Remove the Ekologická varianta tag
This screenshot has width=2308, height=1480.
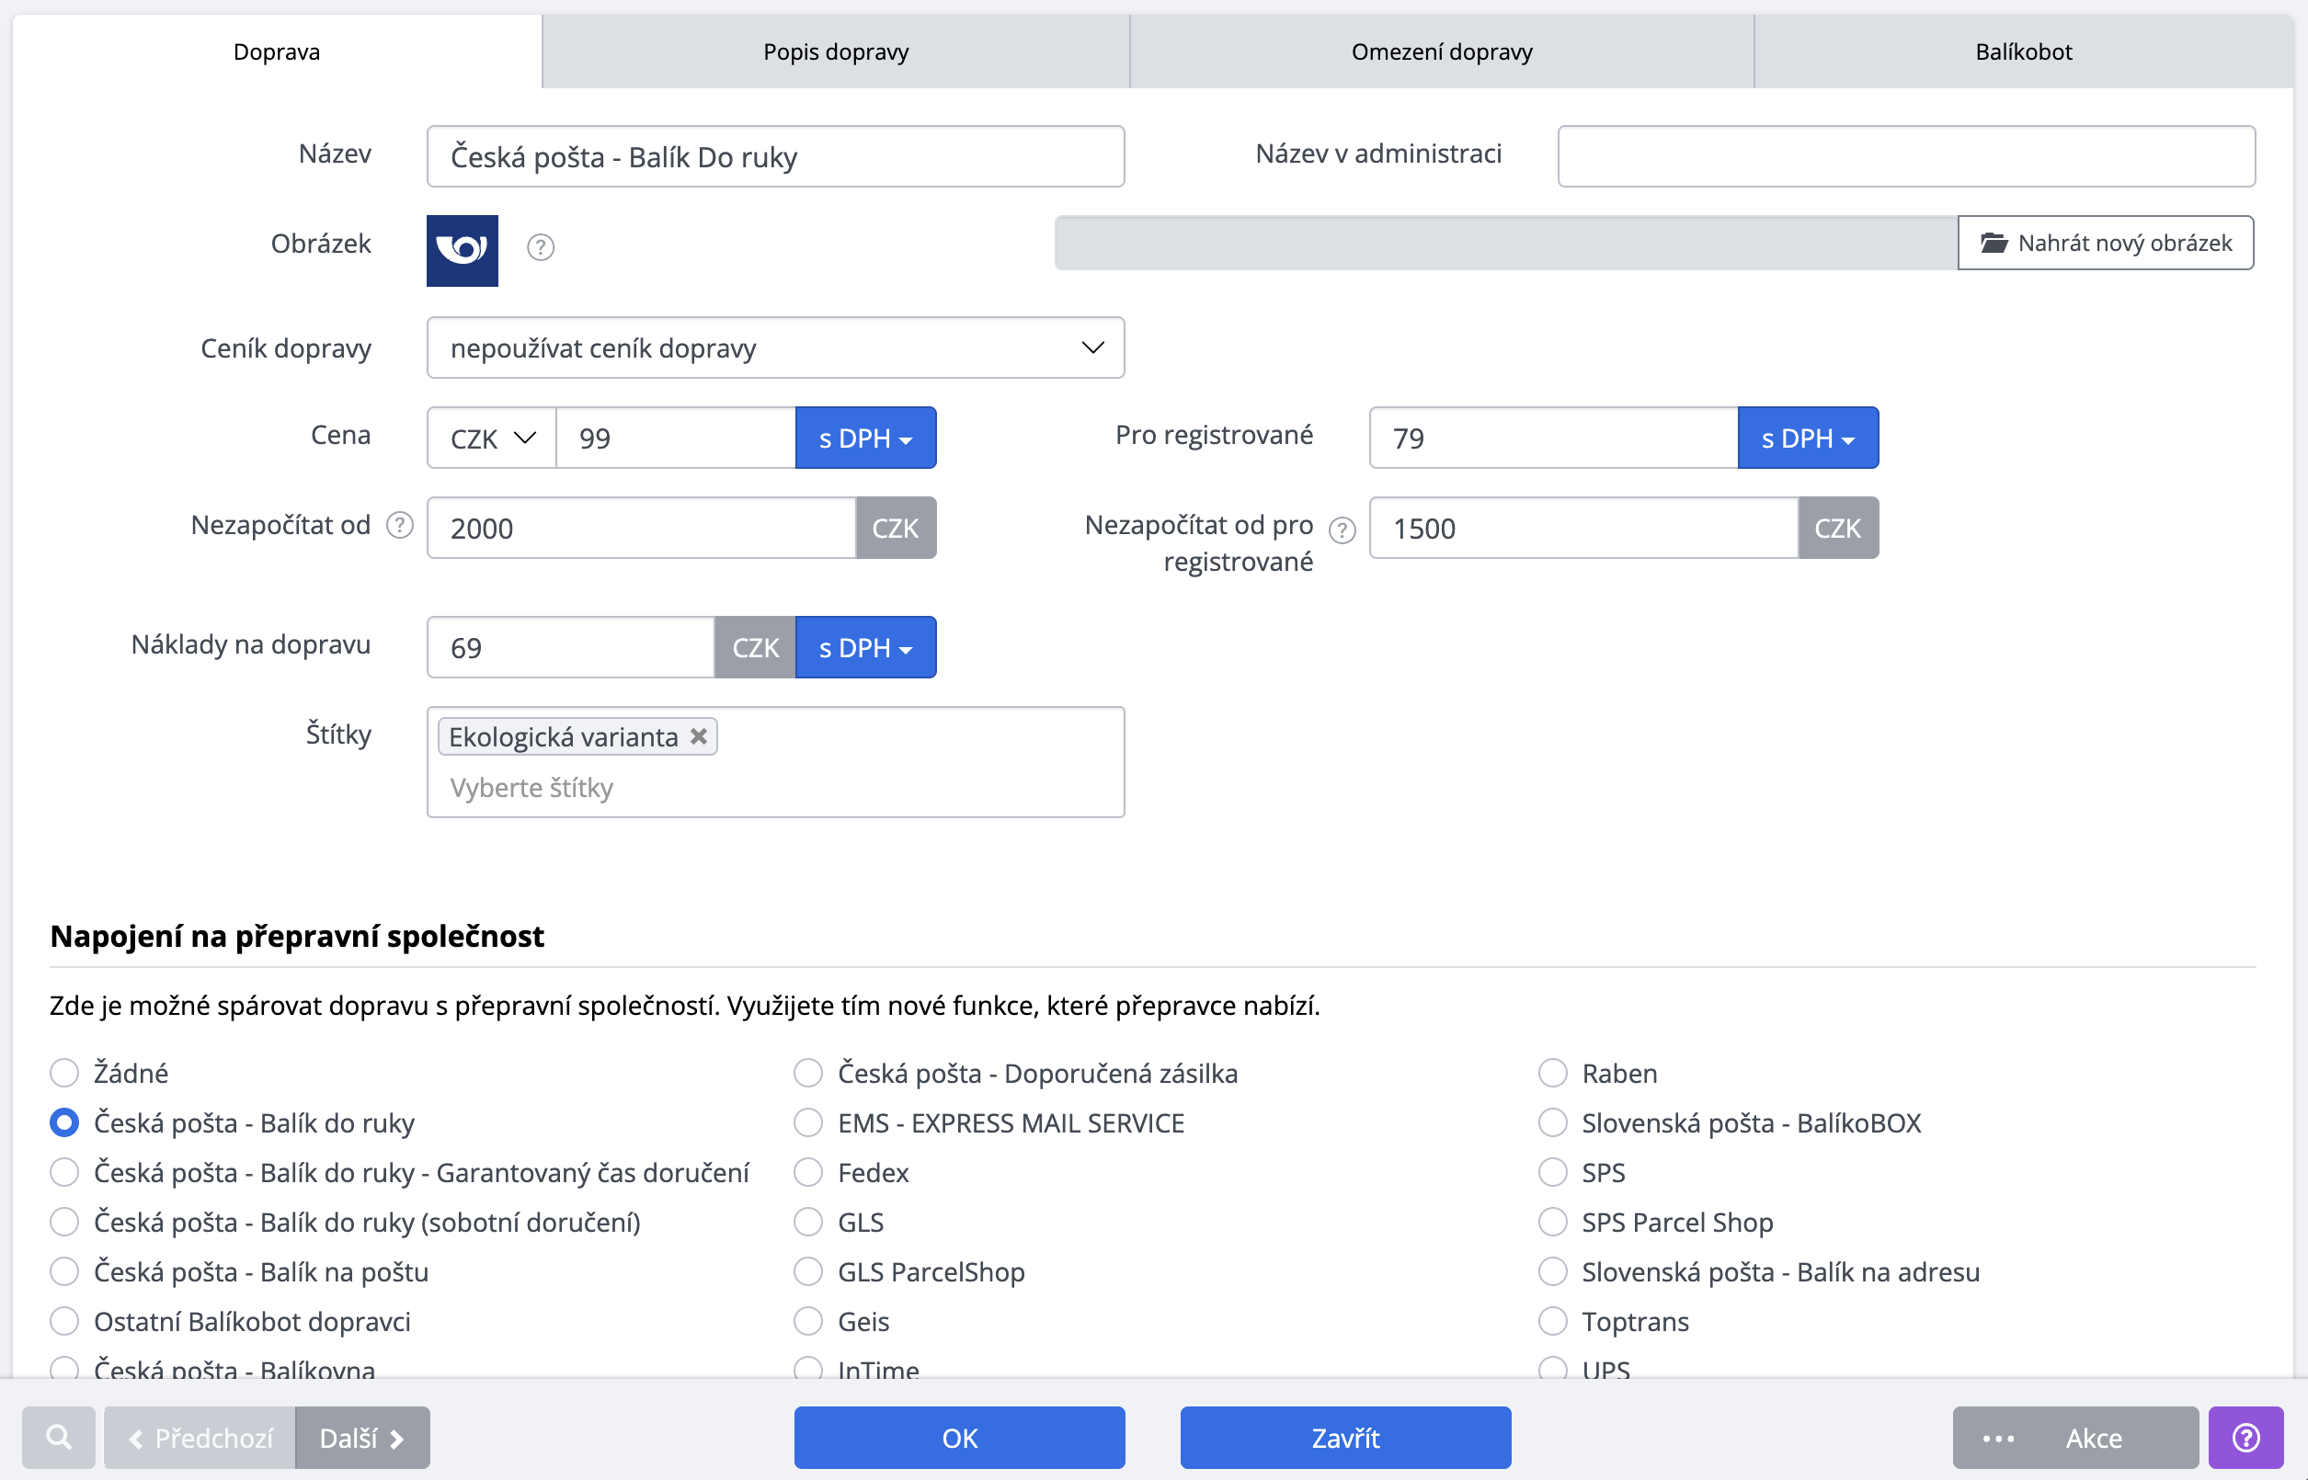[x=699, y=736]
